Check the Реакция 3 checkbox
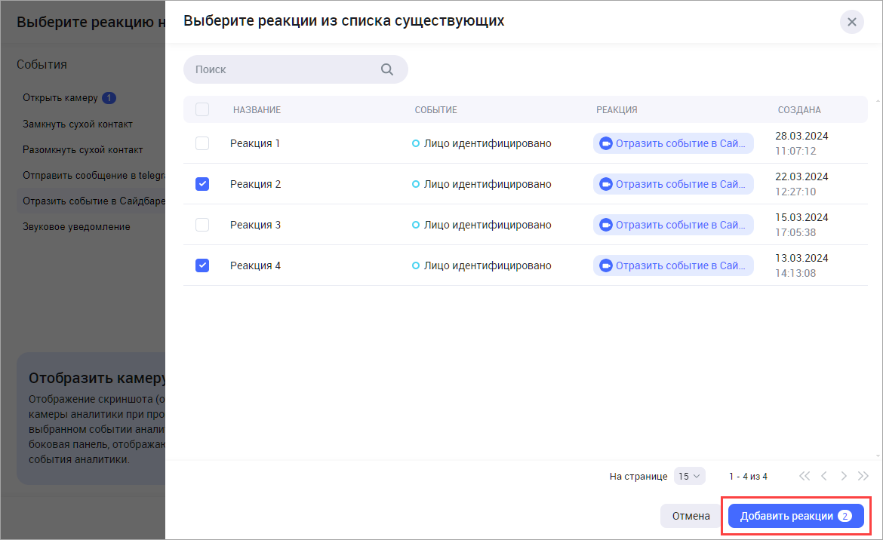The image size is (883, 540). click(x=202, y=225)
